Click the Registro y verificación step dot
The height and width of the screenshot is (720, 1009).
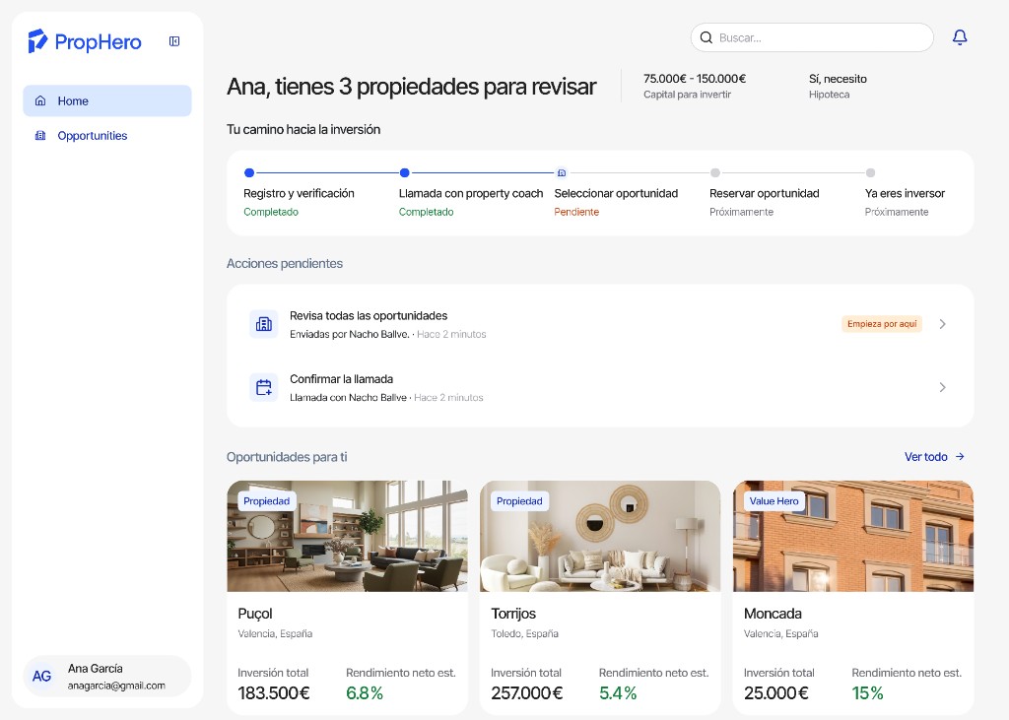point(249,172)
